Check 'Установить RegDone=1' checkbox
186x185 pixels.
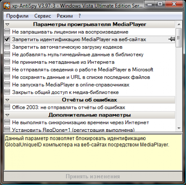coord(7,129)
